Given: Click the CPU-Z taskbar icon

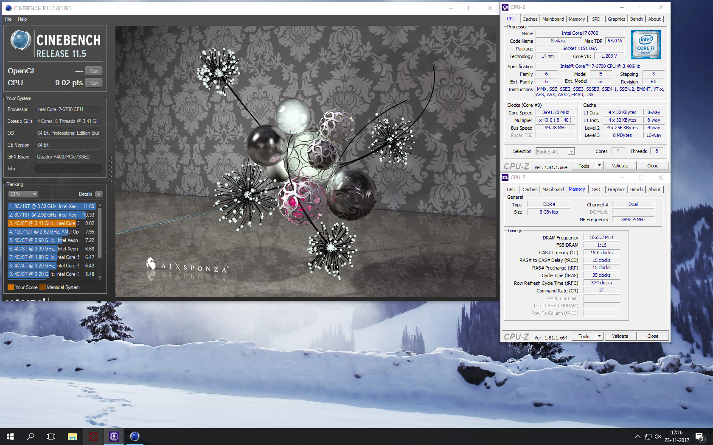Looking at the screenshot, I should [x=114, y=437].
